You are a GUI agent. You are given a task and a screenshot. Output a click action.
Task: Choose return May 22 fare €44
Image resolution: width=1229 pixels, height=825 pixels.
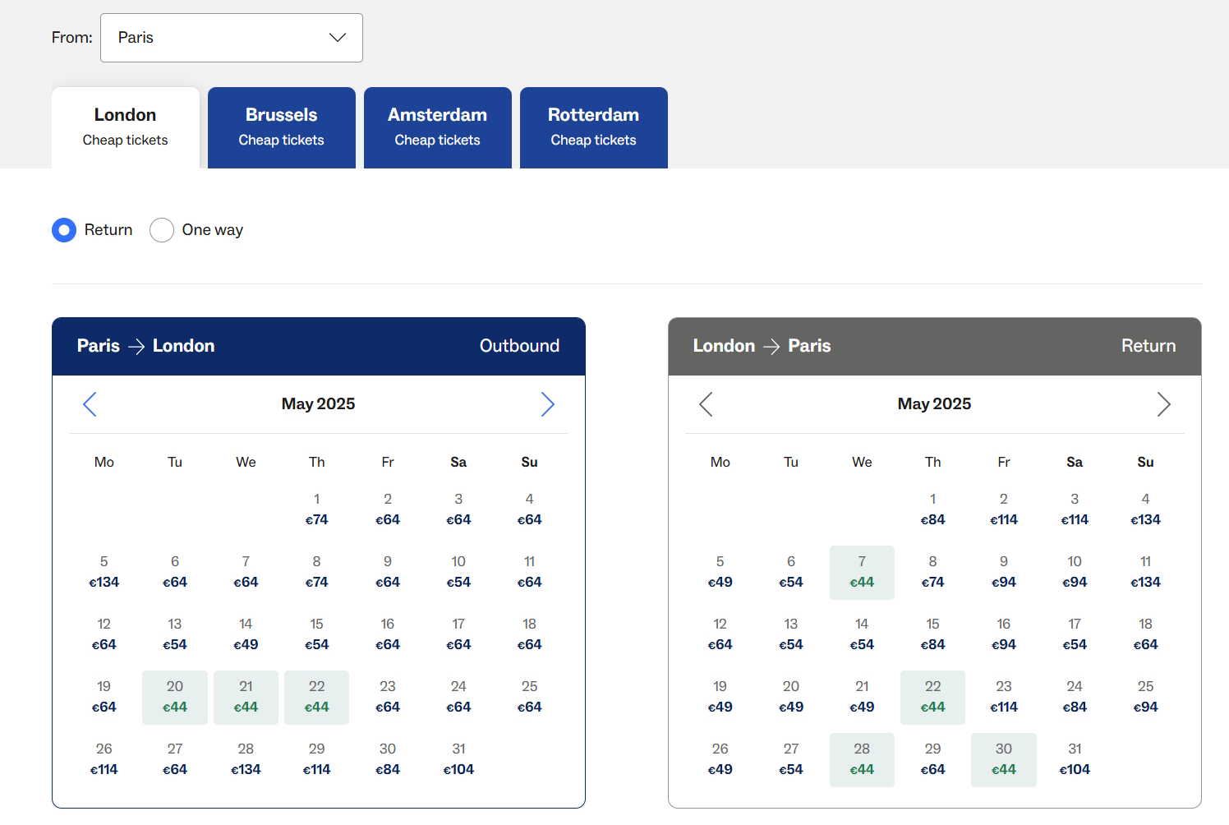[933, 697]
